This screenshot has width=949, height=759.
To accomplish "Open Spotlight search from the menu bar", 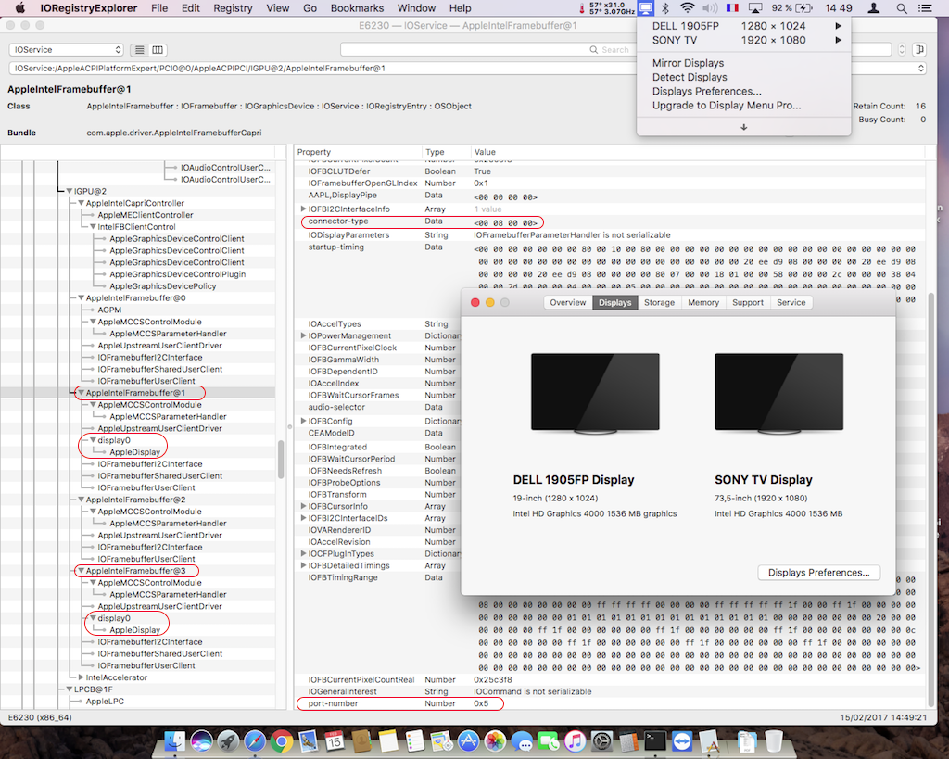I will click(902, 8).
